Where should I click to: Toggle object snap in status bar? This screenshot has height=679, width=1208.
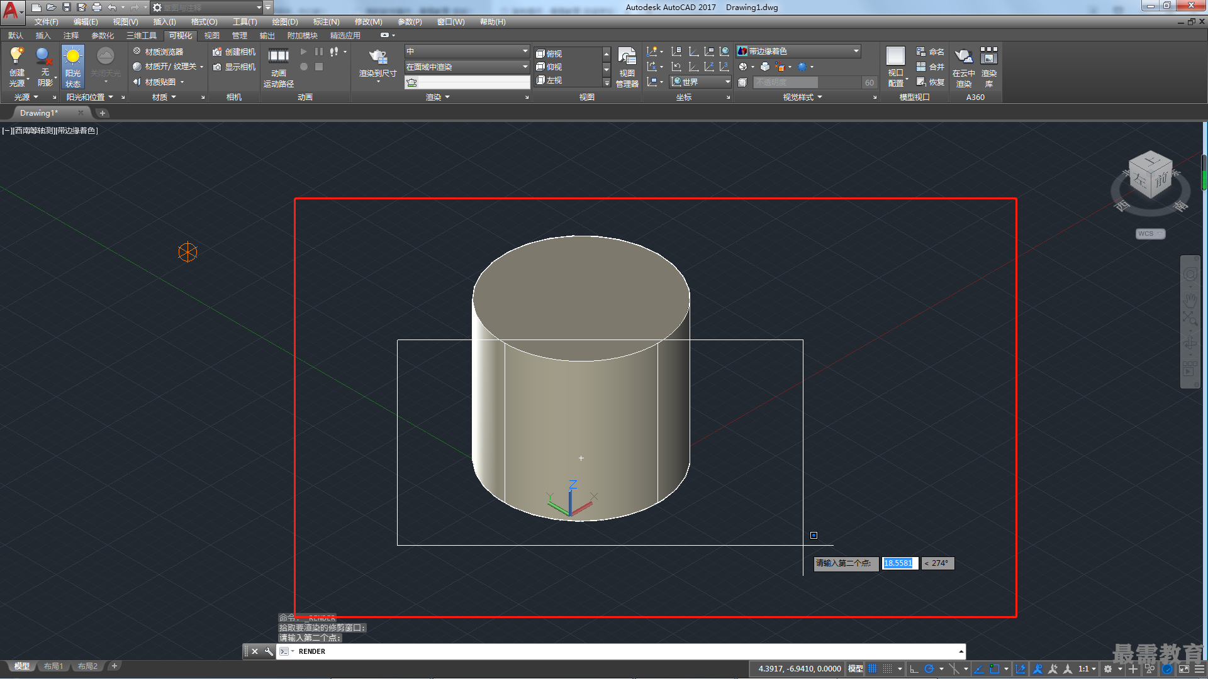click(x=995, y=669)
